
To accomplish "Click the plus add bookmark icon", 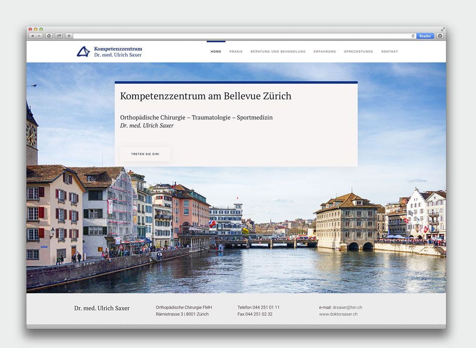I will [69, 36].
